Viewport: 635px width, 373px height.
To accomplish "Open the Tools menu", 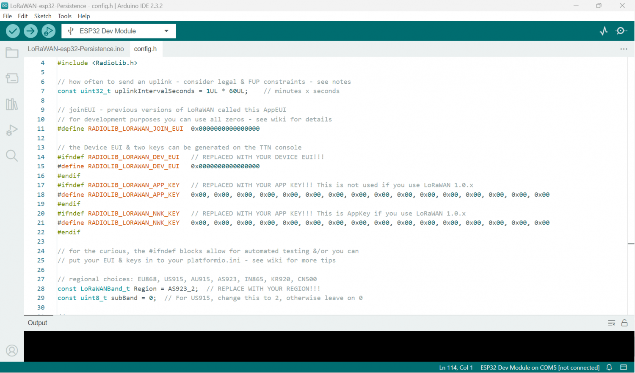I will pyautogui.click(x=64, y=16).
